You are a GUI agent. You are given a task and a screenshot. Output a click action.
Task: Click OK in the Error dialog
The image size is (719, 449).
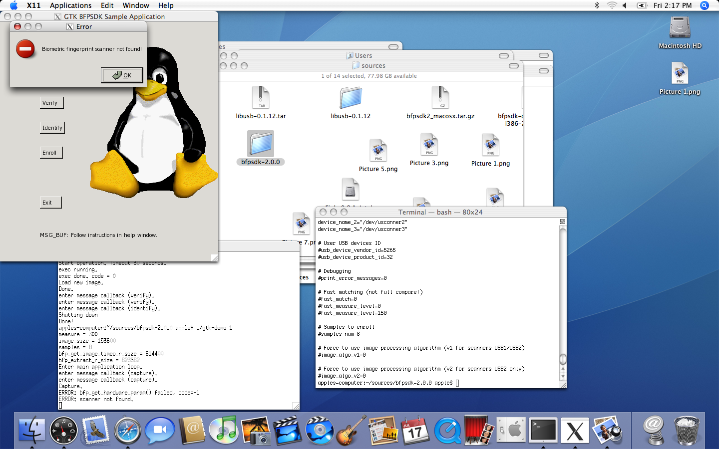coord(122,75)
